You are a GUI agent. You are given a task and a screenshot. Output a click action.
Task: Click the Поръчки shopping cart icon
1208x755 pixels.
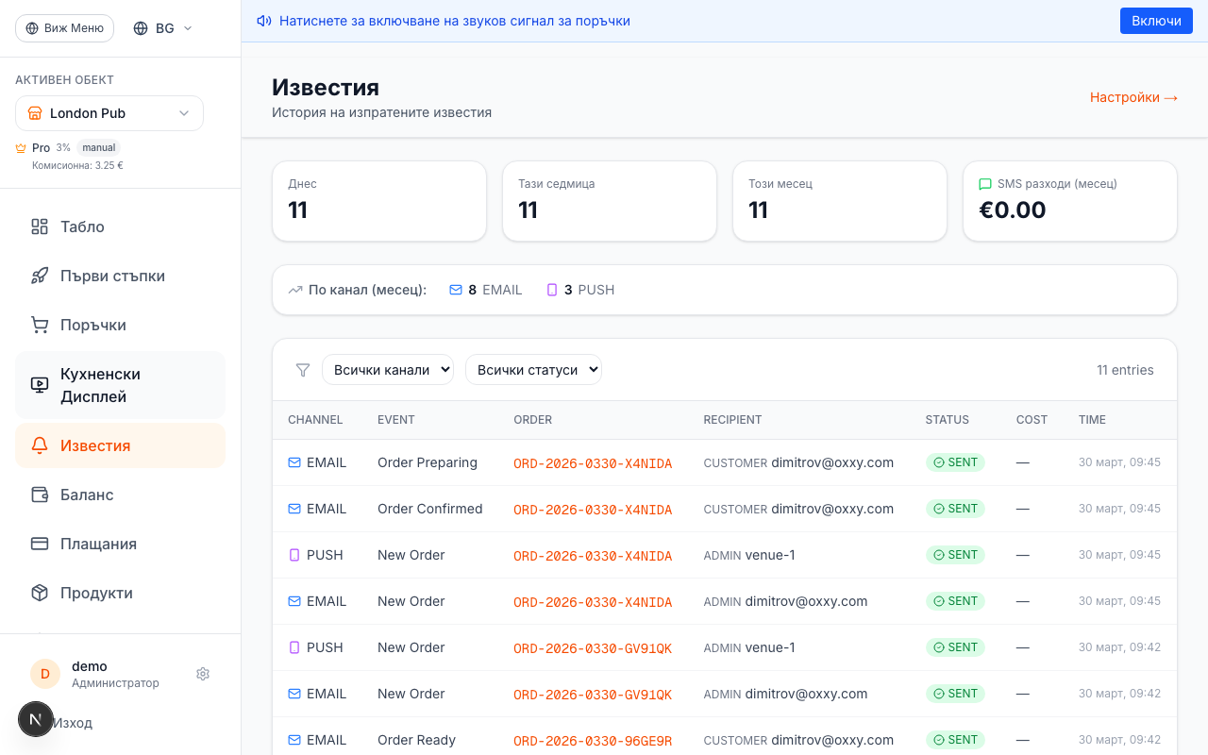(40, 325)
